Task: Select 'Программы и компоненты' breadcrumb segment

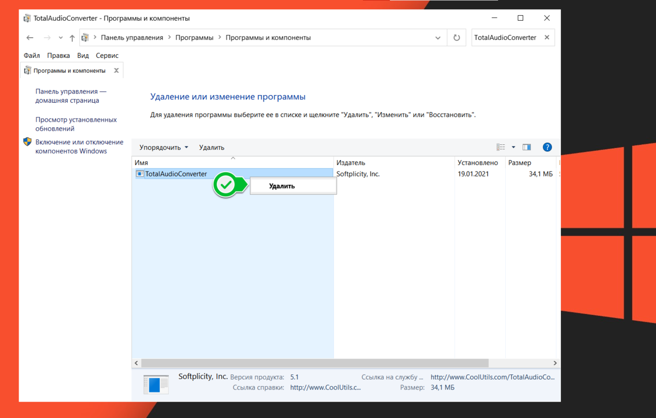Action: tap(268, 38)
